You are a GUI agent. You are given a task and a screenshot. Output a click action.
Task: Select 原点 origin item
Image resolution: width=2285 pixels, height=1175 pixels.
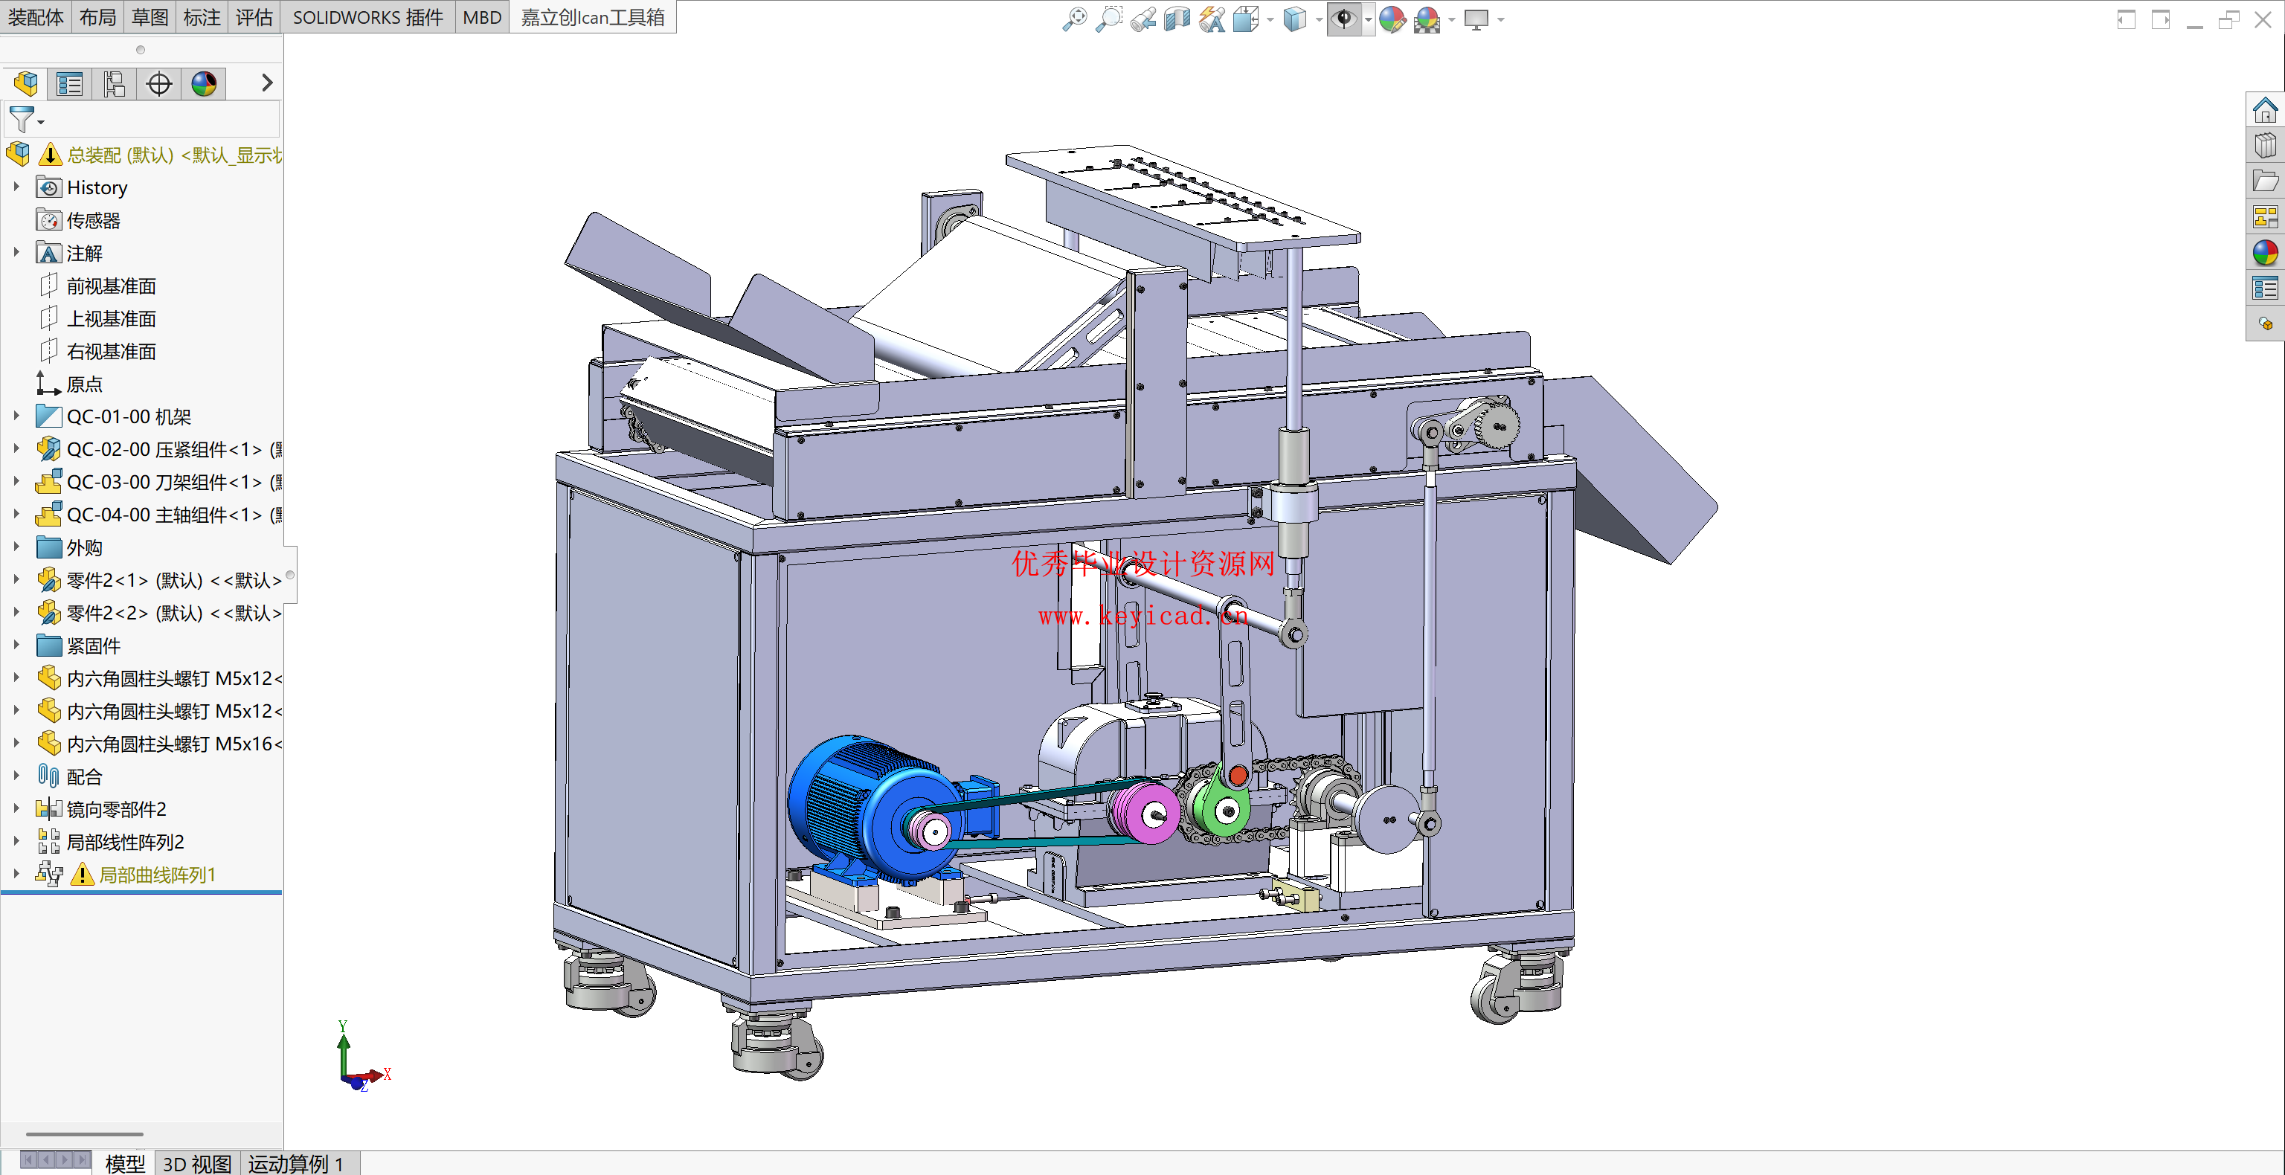71,384
